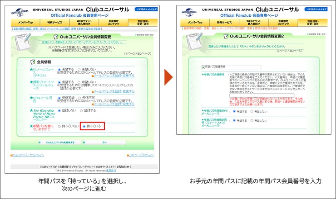Open WEBチケット購入者向け tab on page 2 screenshot

[x=254, y=23]
